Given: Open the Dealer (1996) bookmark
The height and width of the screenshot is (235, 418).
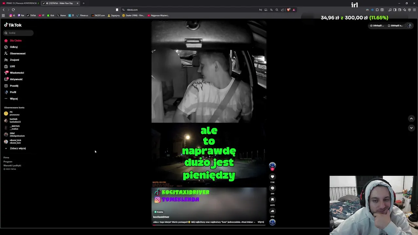Looking at the screenshot, I should pos(133,15).
